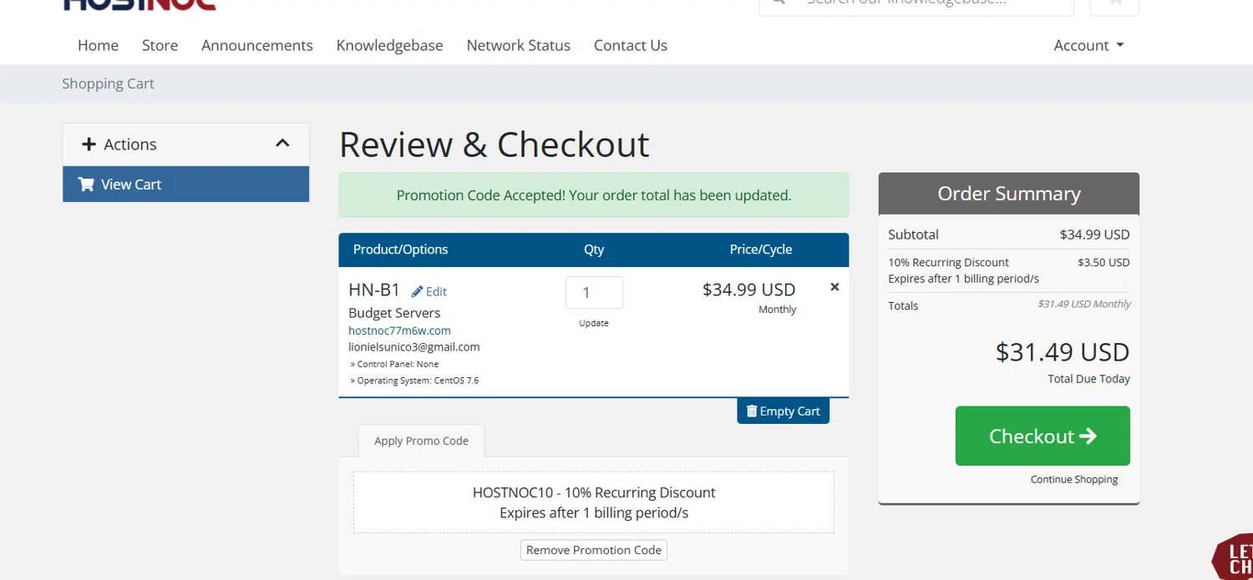
Task: Collapse the Actions panel chevron
Action: (x=282, y=144)
